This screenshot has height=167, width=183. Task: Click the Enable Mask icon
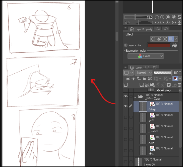click(156, 79)
